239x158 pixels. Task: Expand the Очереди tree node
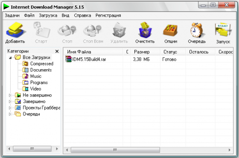click(x=10, y=114)
